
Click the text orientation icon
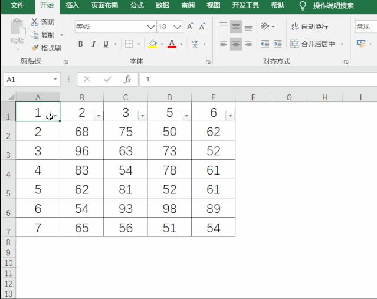click(265, 26)
